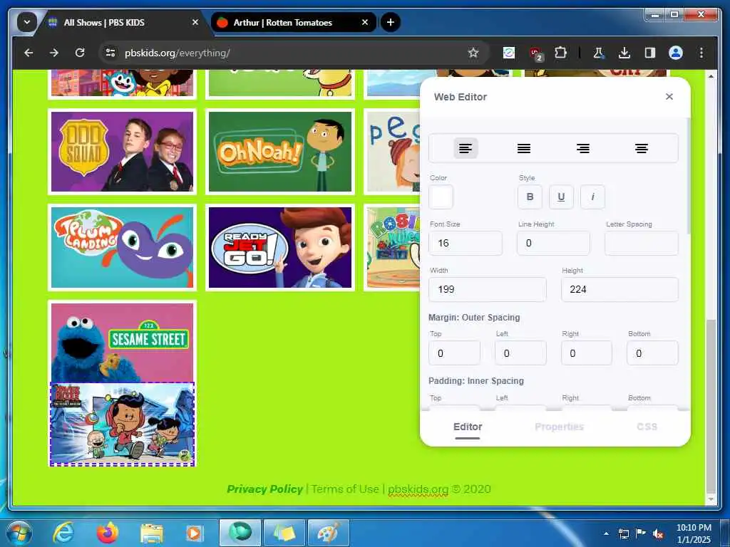Close the Web Editor panel

(669, 96)
